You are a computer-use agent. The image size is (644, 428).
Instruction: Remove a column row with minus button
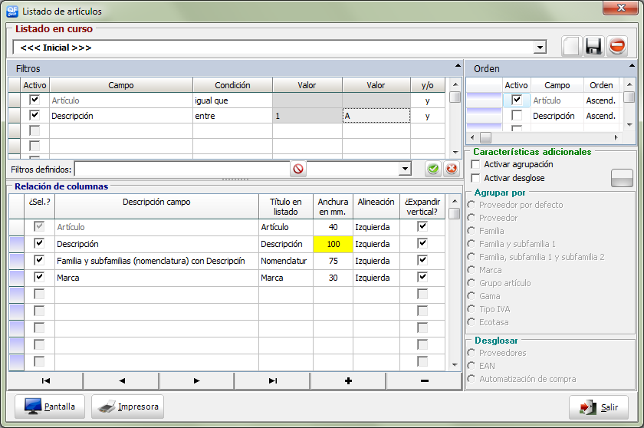[x=424, y=380]
